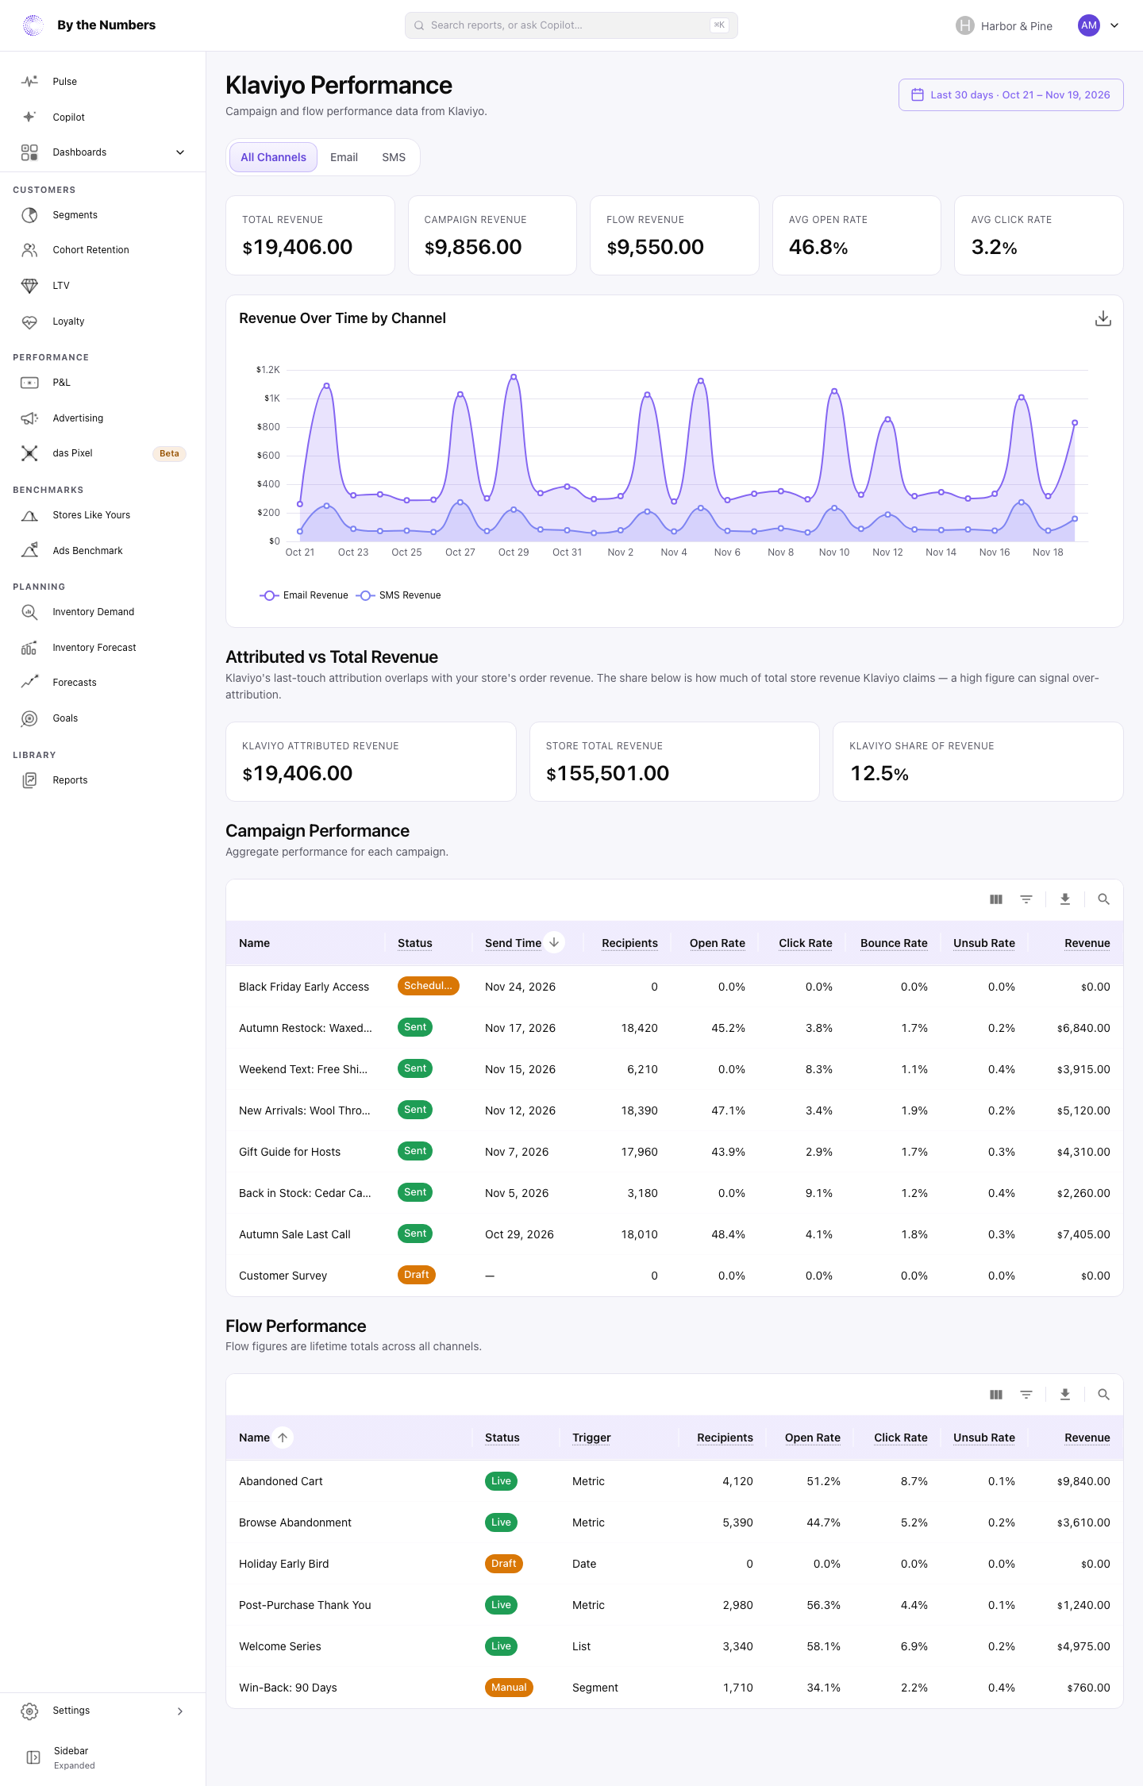Click the Loyalty heart icon
Viewport: 1143px width, 1786px height.
[29, 321]
